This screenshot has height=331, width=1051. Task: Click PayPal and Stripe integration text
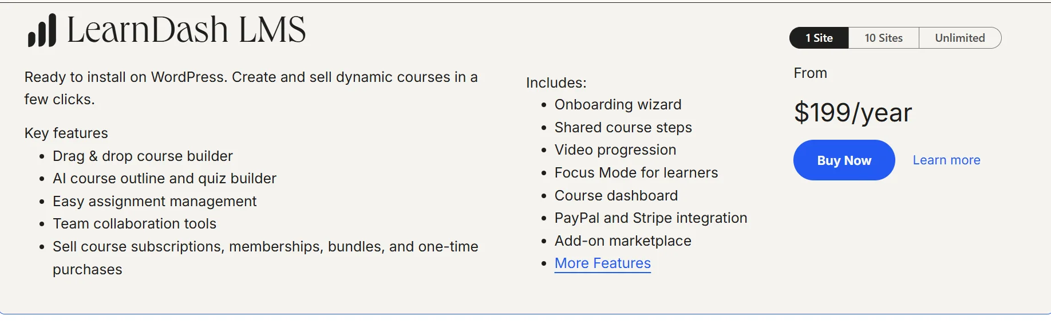click(650, 218)
